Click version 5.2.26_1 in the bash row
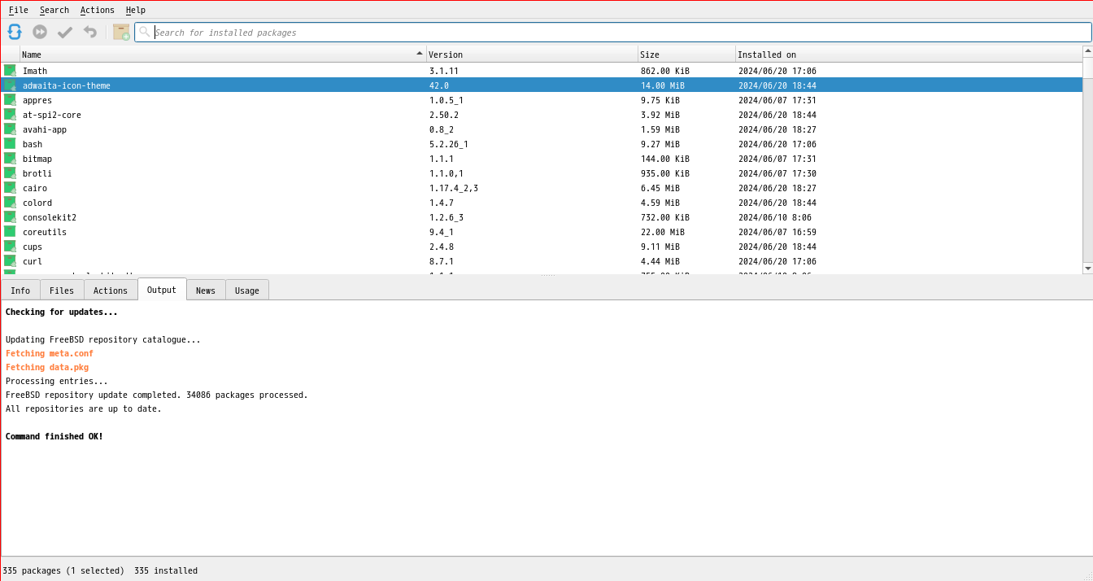Image resolution: width=1093 pixels, height=581 pixels. coord(449,144)
